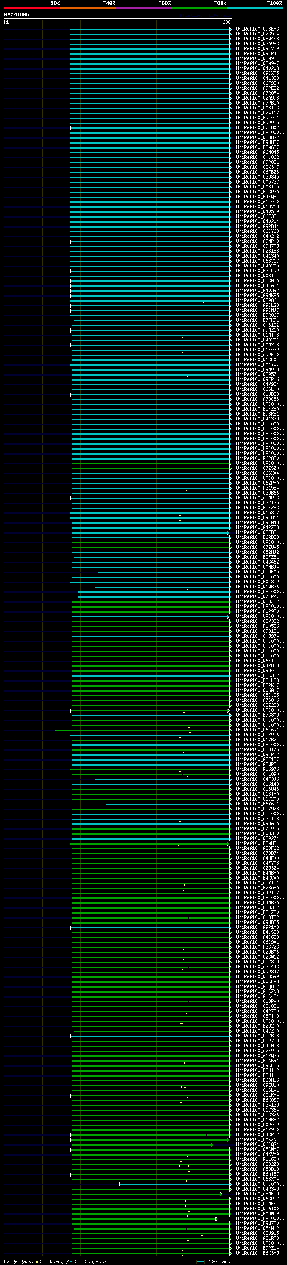
Task: Select the UniRef100_Q39845 label
Action: tap(257, 177)
